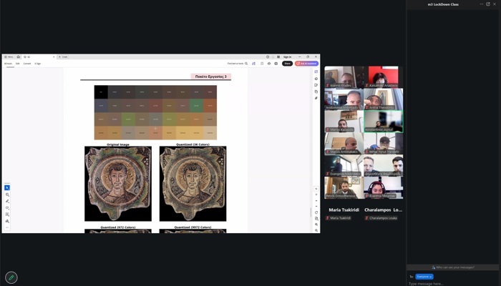Screen dimensions: 501x286
Task: Select the highlighter pen tool
Action: click(x=7, y=201)
